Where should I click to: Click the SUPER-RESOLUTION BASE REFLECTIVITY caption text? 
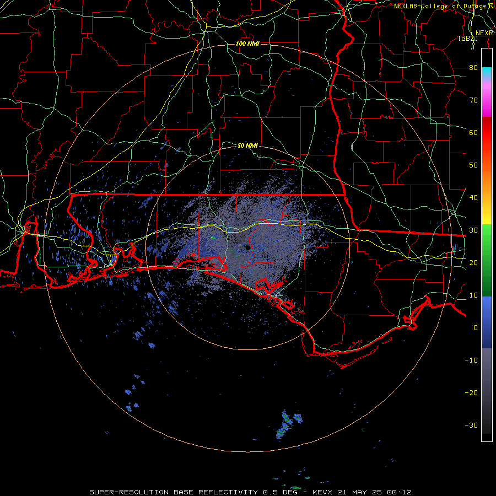(174, 492)
